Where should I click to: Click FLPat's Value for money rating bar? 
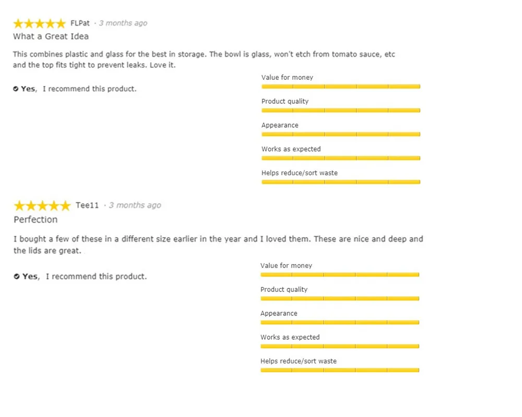[x=340, y=87]
